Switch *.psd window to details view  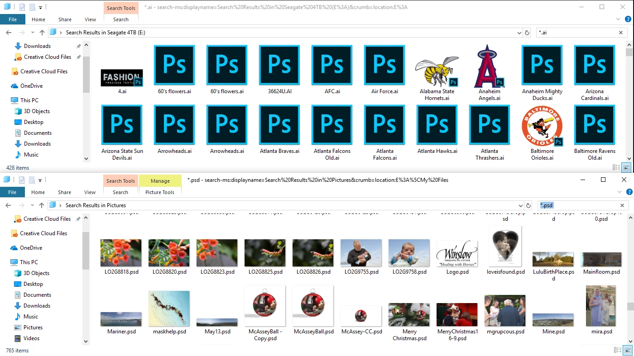[617, 350]
